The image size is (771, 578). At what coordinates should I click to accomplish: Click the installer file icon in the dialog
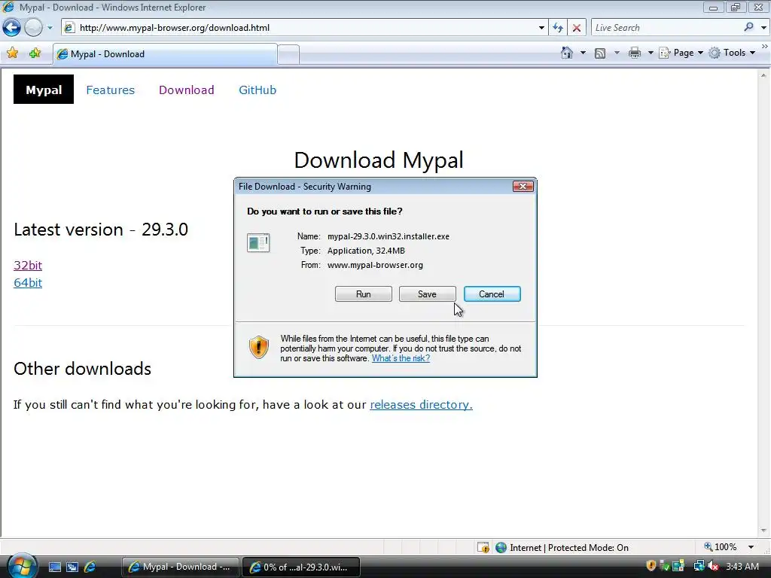coord(258,243)
